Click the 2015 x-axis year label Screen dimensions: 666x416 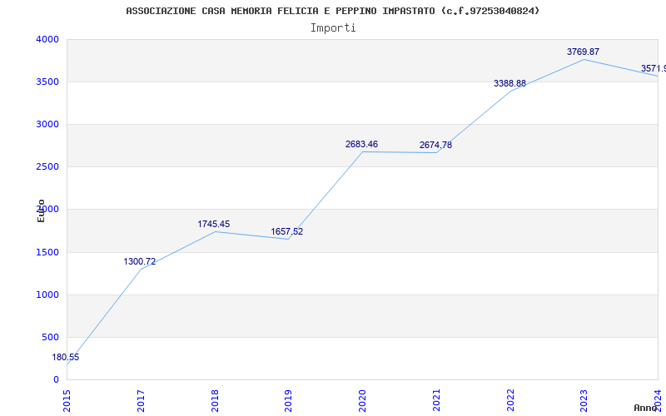click(67, 401)
